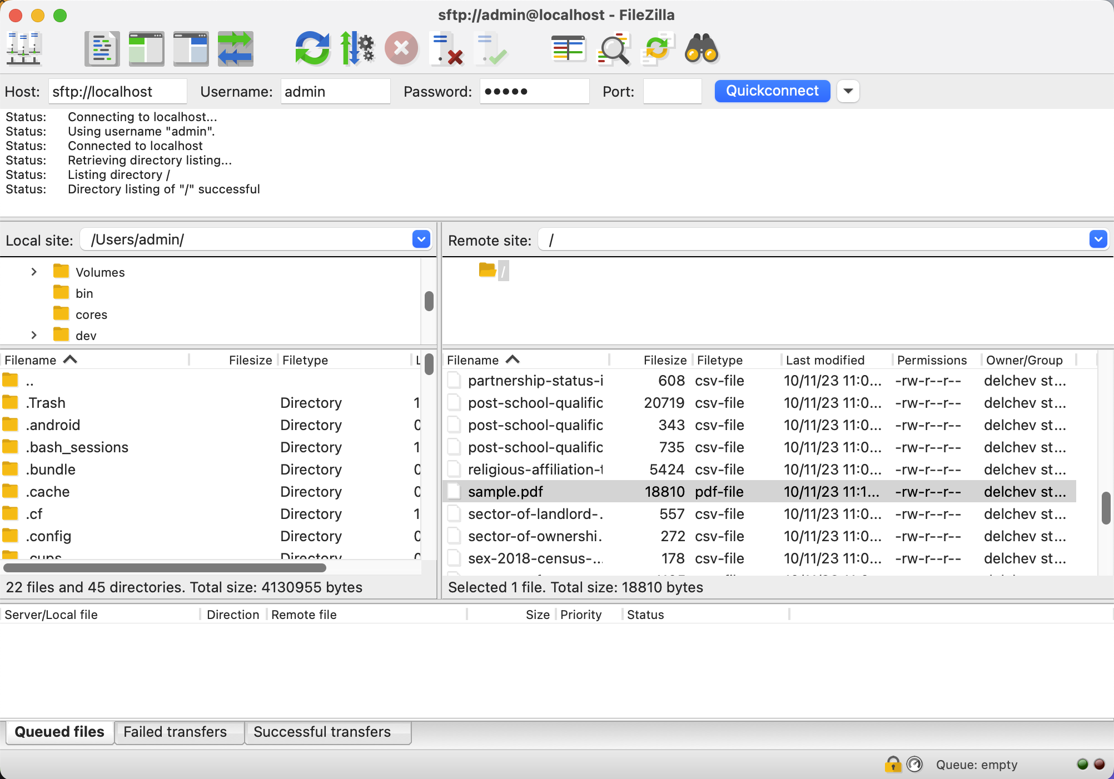The image size is (1114, 779).
Task: Click the encryption lock status icon
Action: [893, 765]
